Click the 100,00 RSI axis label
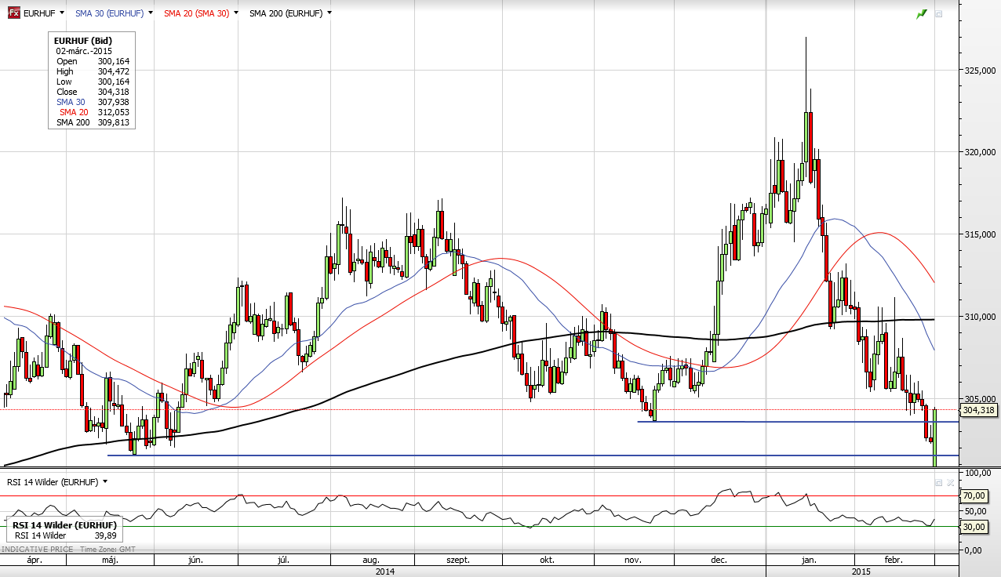The image size is (1001, 577). pyautogui.click(x=978, y=473)
